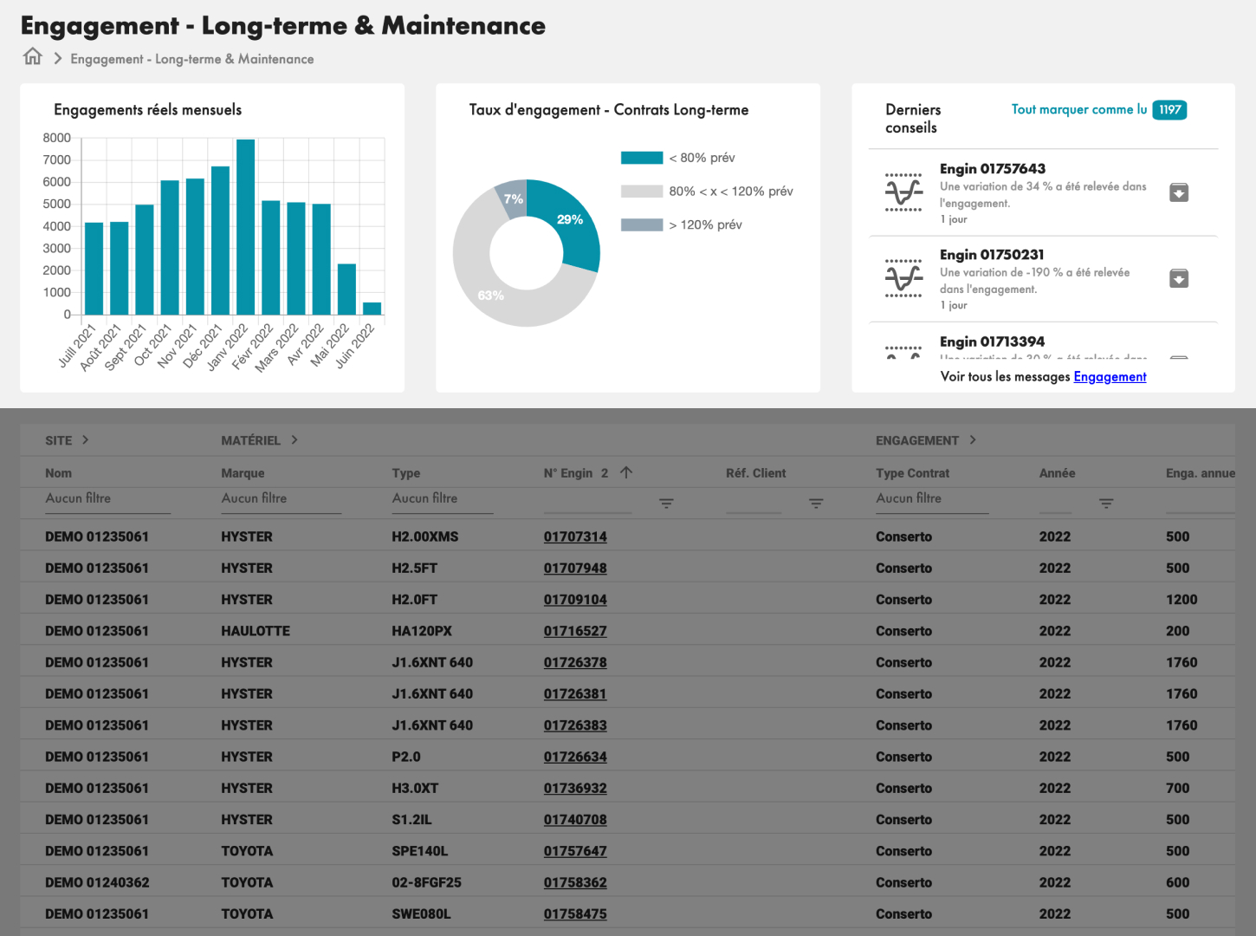Image resolution: width=1256 pixels, height=936 pixels.
Task: Toggle the '> 120% prév' legend swatch
Action: coord(641,225)
